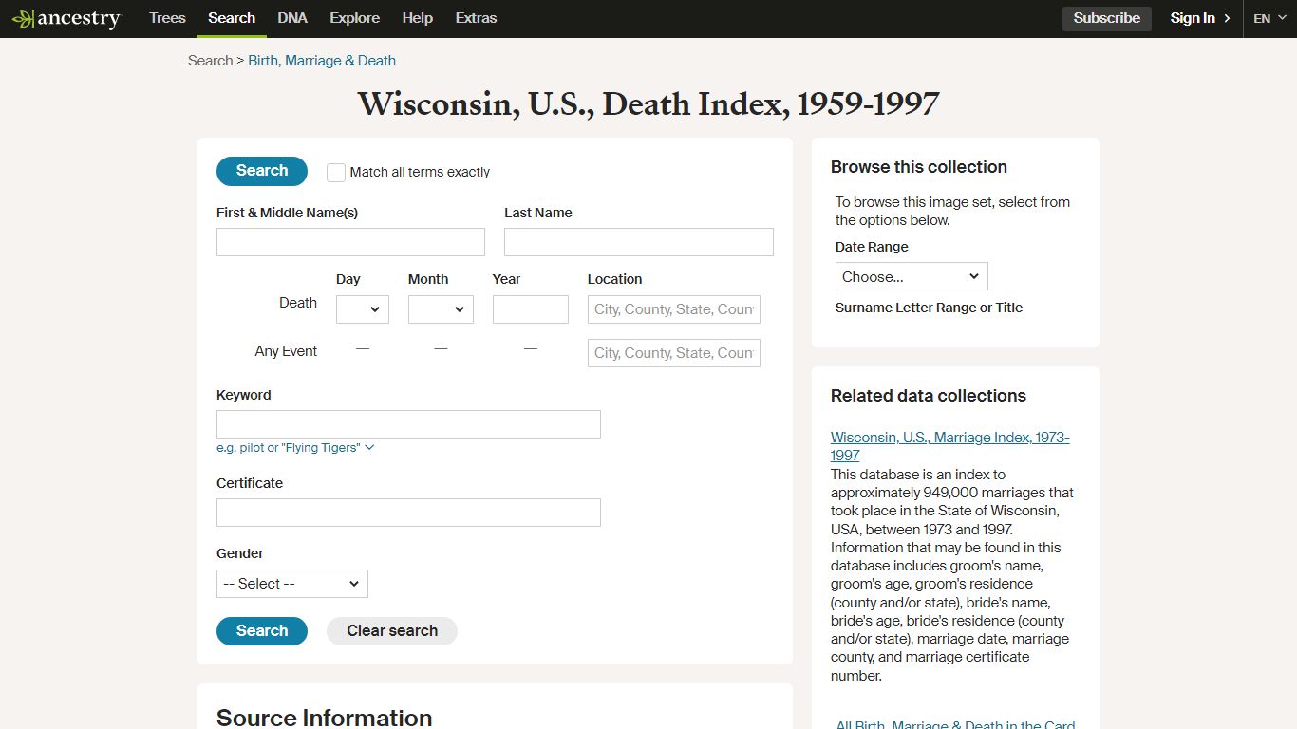This screenshot has height=729, width=1297.
Task: Click the 'Related data collections' heading
Action: click(929, 396)
